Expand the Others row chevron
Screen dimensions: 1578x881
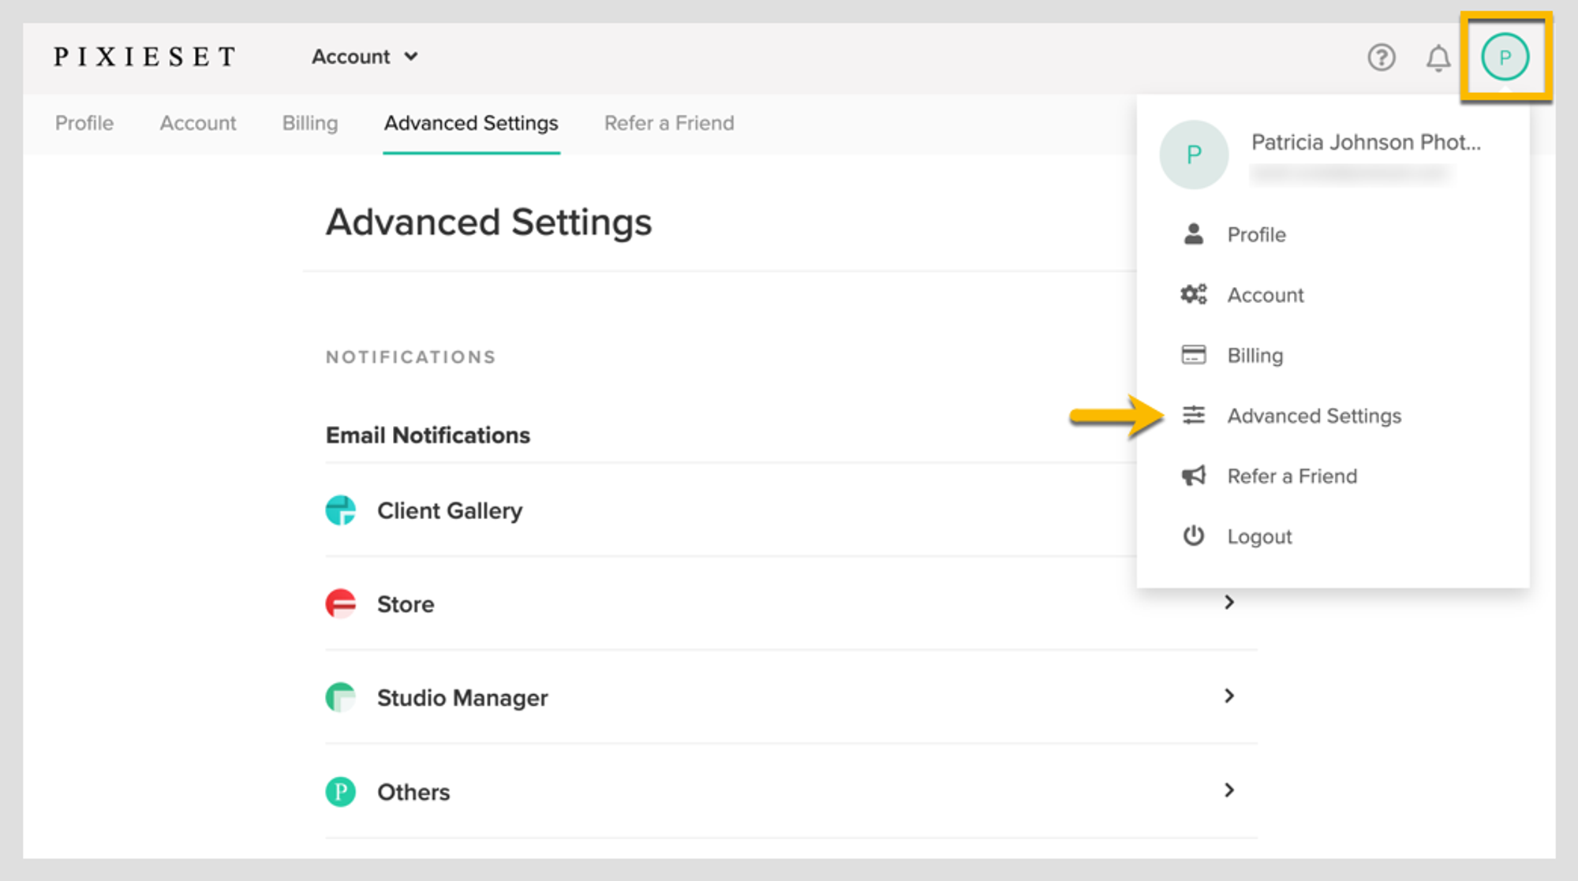pos(1229,790)
